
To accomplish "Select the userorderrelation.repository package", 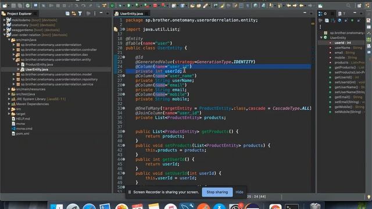I will 59,80.
